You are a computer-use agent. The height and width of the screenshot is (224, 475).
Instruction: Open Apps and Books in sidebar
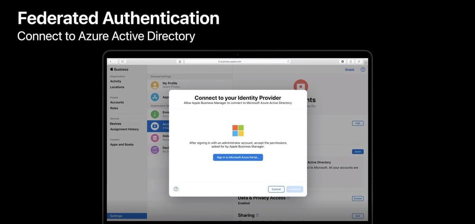coord(122,145)
